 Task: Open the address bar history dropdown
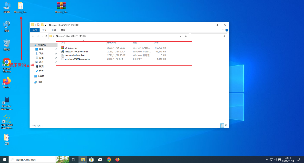(x=180, y=36)
